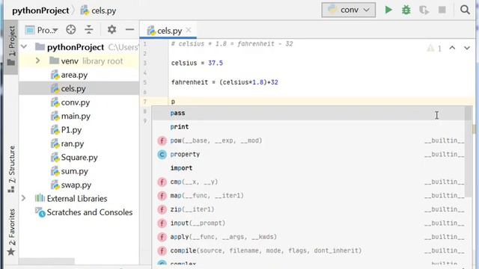Open Project panel settings gear
Screen dimensions: 479x269
[x=112, y=30]
